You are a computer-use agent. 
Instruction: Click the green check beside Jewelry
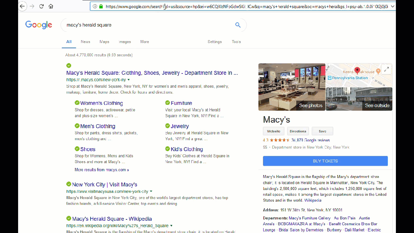(168, 126)
